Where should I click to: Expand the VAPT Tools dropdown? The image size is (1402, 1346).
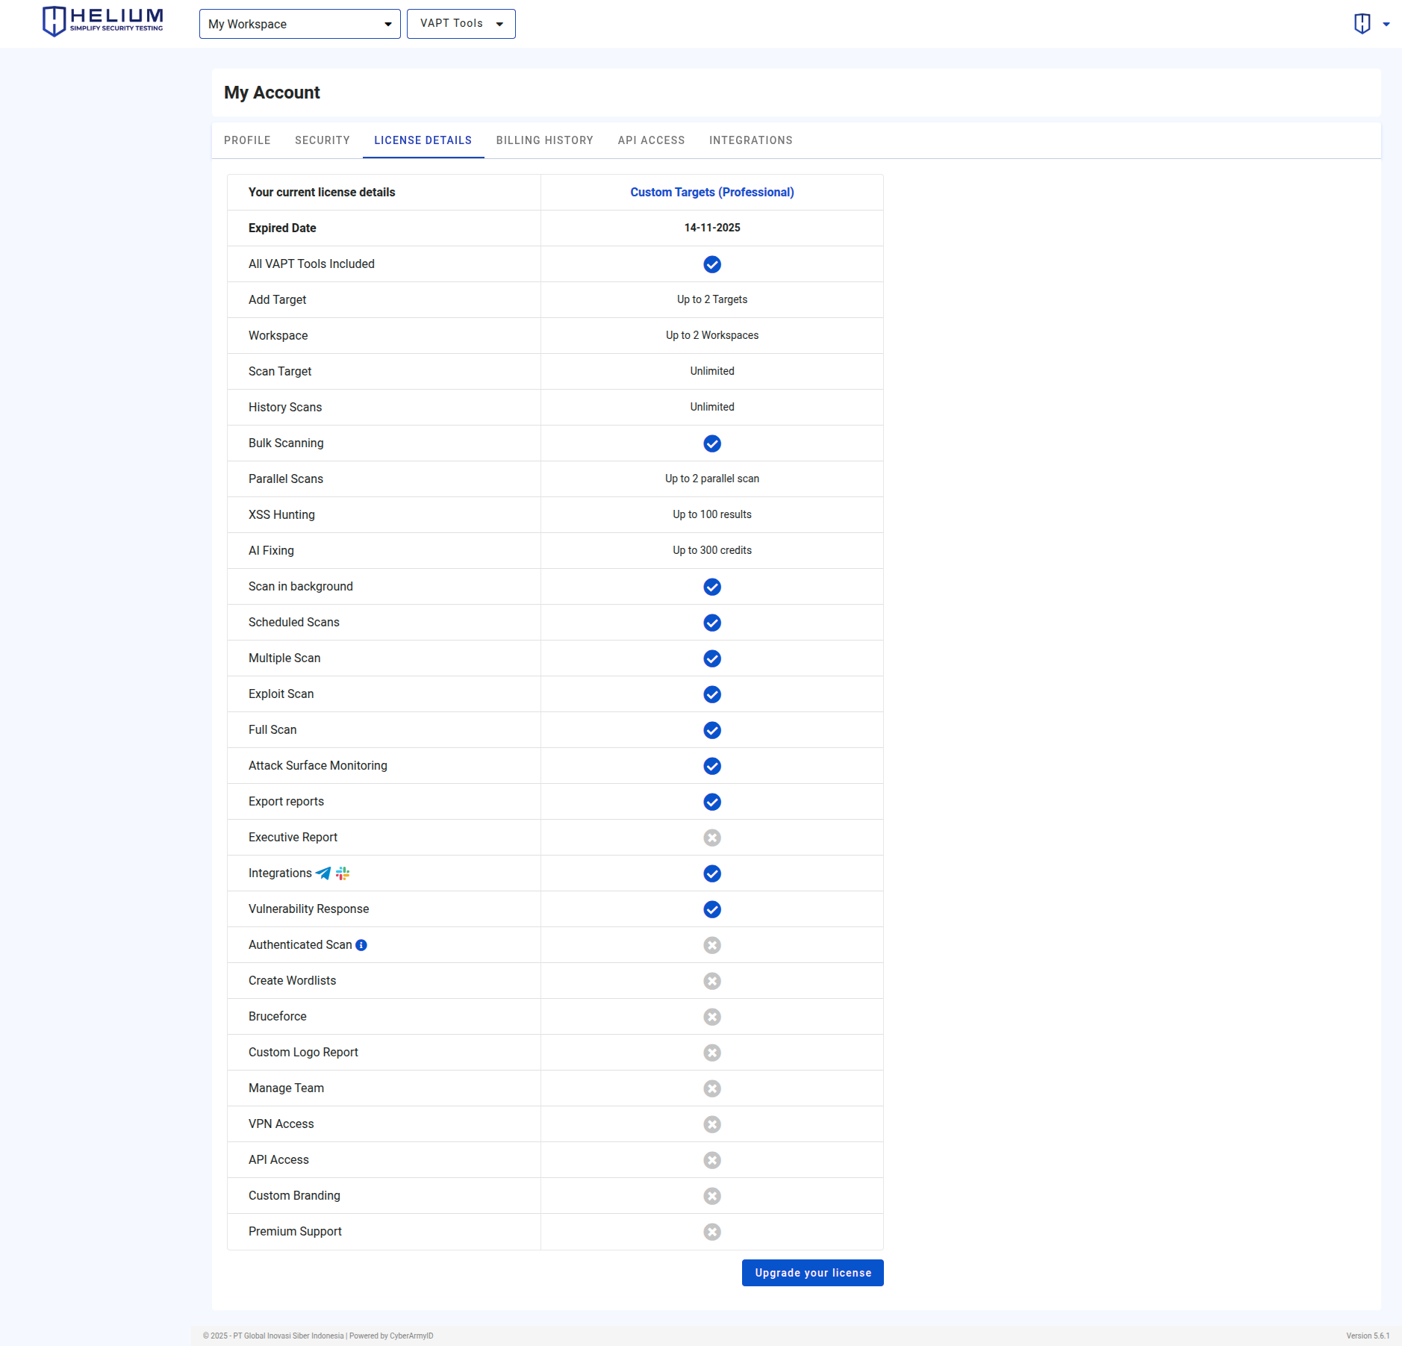461,24
